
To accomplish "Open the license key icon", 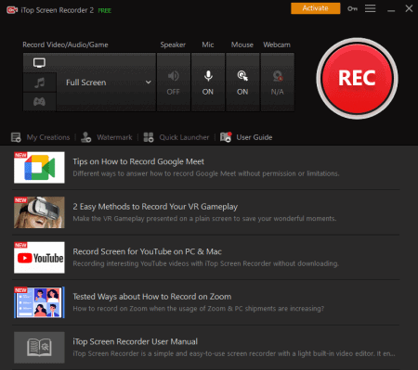I will click(x=352, y=8).
